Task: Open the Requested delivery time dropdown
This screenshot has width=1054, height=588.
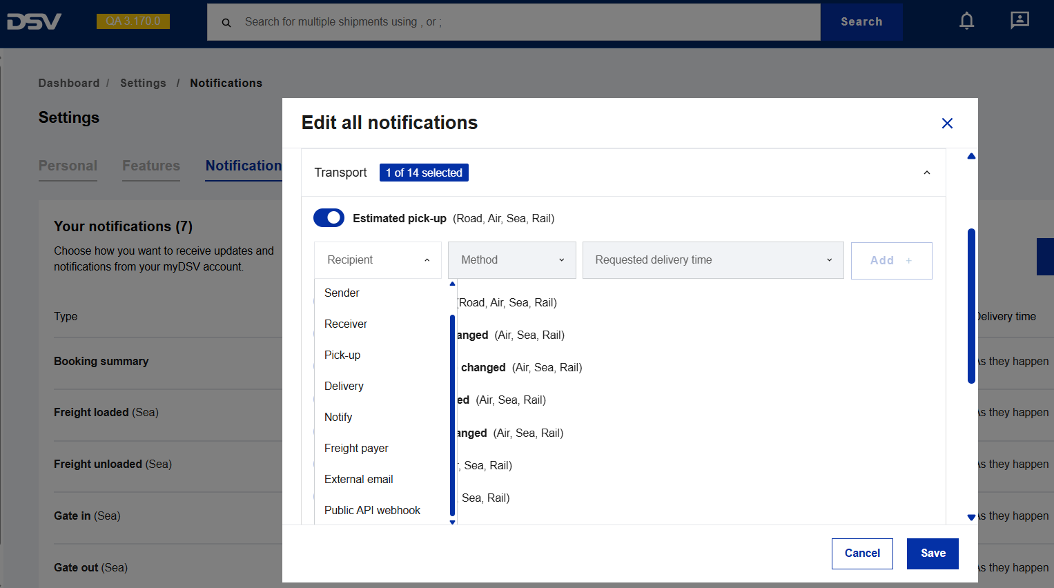Action: coord(712,260)
